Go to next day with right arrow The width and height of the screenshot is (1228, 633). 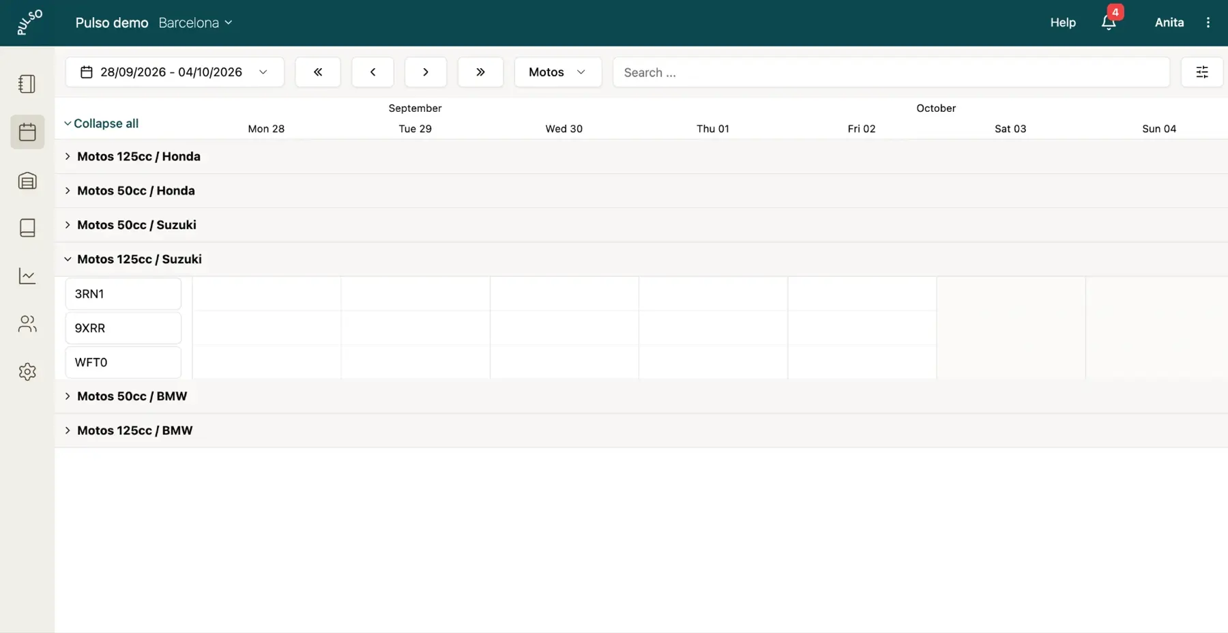[x=426, y=72]
